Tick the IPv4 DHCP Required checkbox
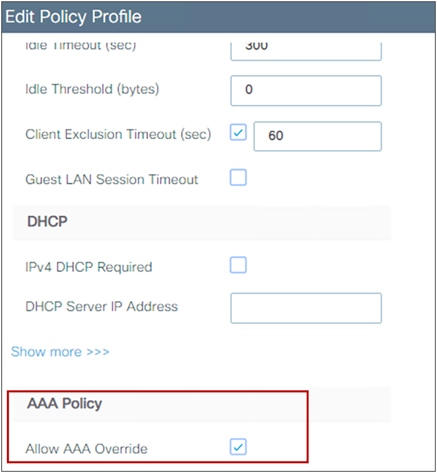The width and height of the screenshot is (437, 473). tap(238, 265)
